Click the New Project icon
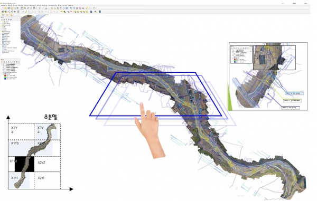The image size is (317, 201). (x=3, y=8)
